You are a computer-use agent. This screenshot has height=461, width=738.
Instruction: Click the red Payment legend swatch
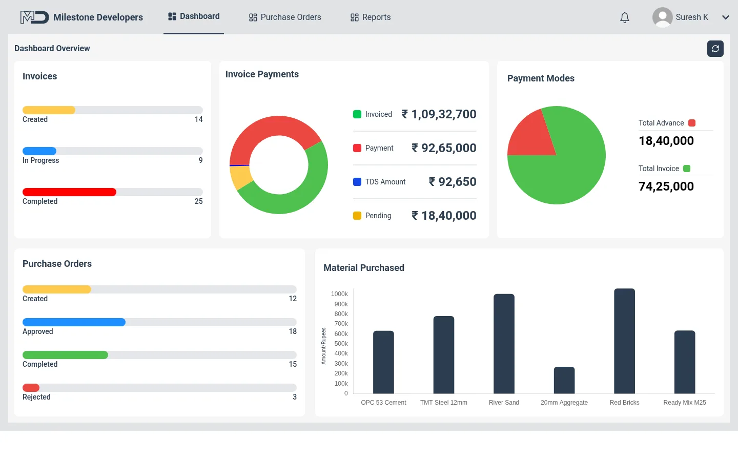pos(357,148)
